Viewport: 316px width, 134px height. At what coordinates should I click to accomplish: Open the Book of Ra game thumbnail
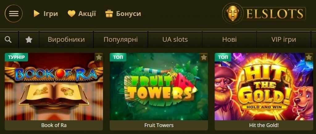click(54, 87)
